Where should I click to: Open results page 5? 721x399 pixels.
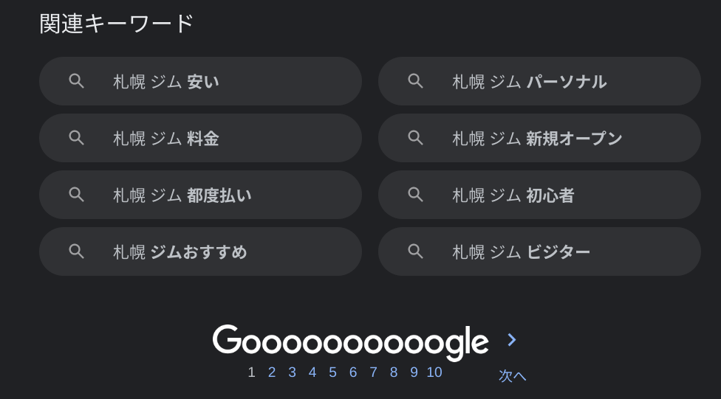click(x=332, y=372)
